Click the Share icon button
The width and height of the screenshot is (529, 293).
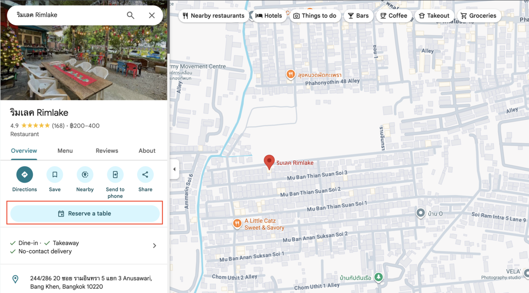(145, 175)
